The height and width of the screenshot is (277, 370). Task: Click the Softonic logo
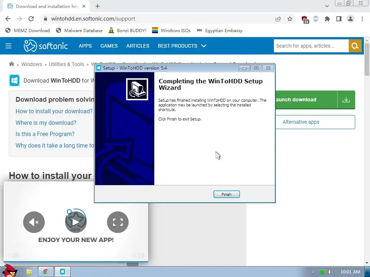click(x=46, y=46)
